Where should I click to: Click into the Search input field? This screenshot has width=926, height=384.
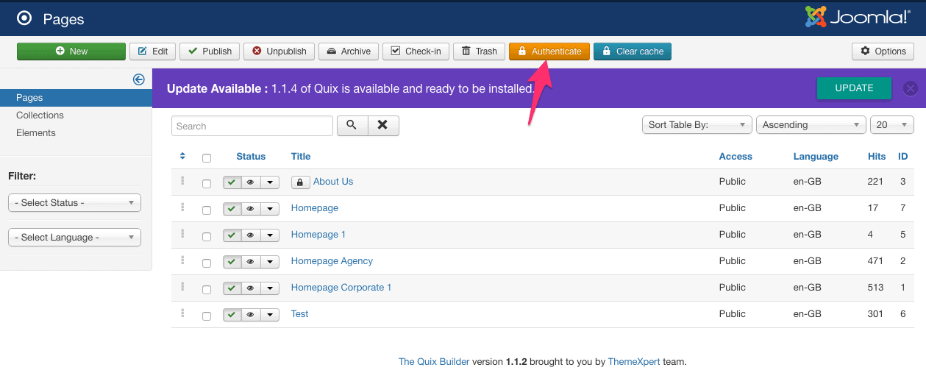pyautogui.click(x=252, y=126)
